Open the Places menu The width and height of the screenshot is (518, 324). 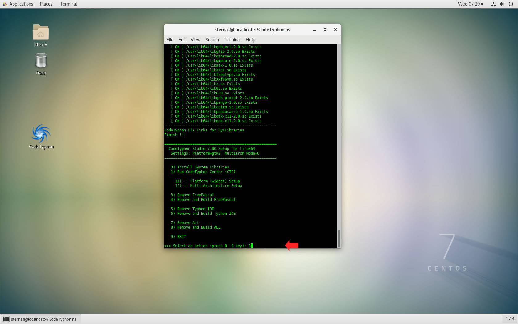click(x=46, y=4)
